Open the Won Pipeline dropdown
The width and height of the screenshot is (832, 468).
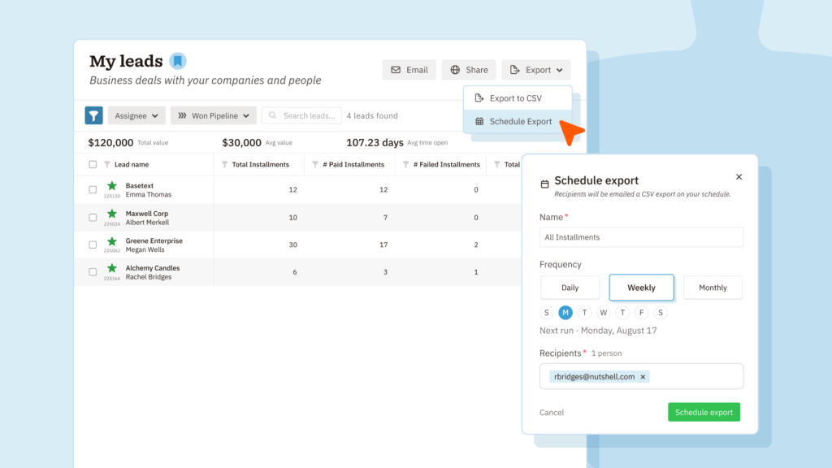click(214, 115)
